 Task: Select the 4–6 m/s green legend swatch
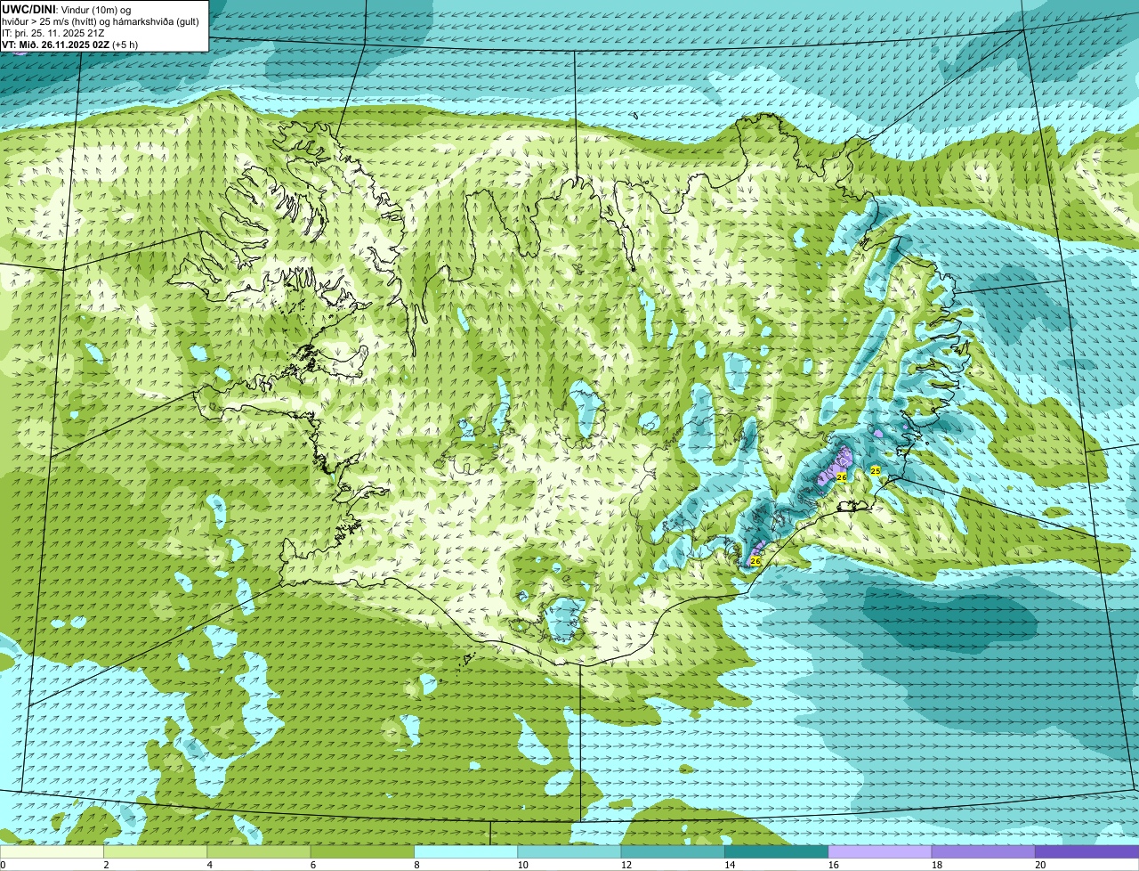coord(260,852)
